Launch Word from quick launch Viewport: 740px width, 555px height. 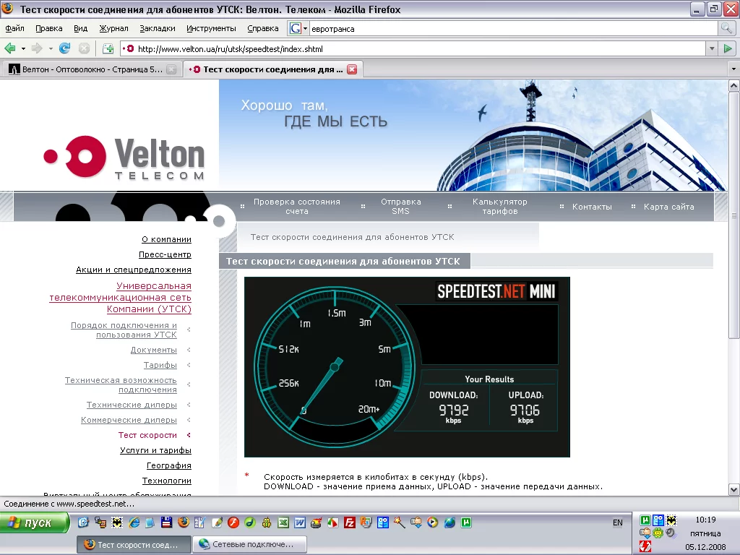click(x=300, y=522)
